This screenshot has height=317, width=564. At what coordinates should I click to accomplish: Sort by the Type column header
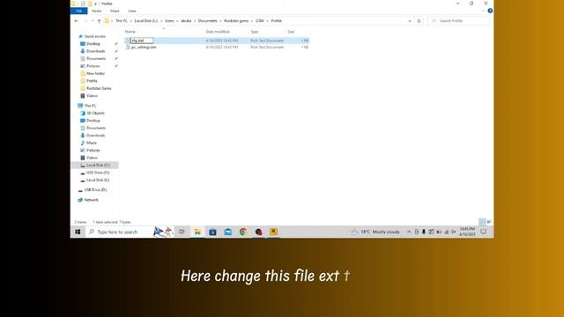(255, 32)
